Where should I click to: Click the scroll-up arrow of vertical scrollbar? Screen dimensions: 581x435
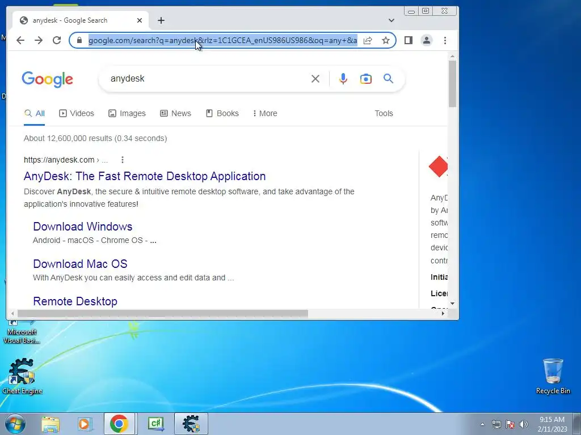pos(452,56)
